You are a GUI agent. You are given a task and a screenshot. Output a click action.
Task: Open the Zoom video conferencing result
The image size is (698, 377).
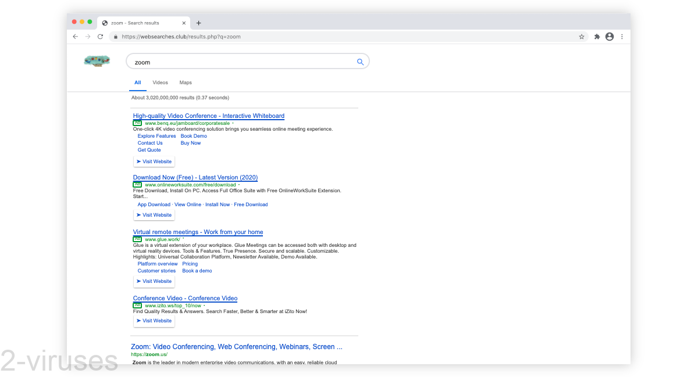coord(236,346)
